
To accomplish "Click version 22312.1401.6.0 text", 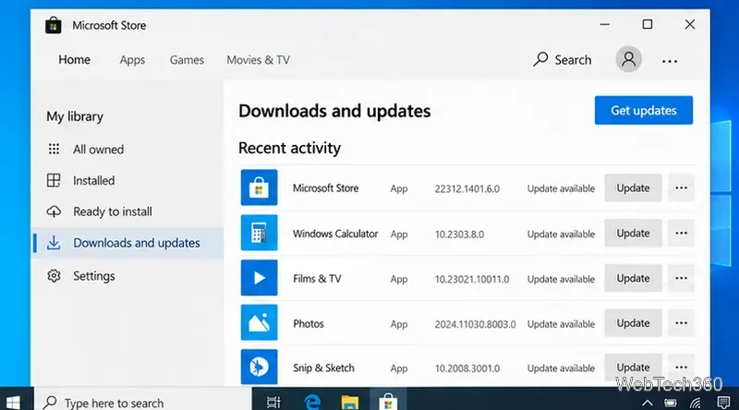I will [x=467, y=188].
